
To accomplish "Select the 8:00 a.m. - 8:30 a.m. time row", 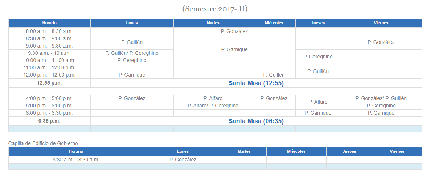I will tap(49, 31).
